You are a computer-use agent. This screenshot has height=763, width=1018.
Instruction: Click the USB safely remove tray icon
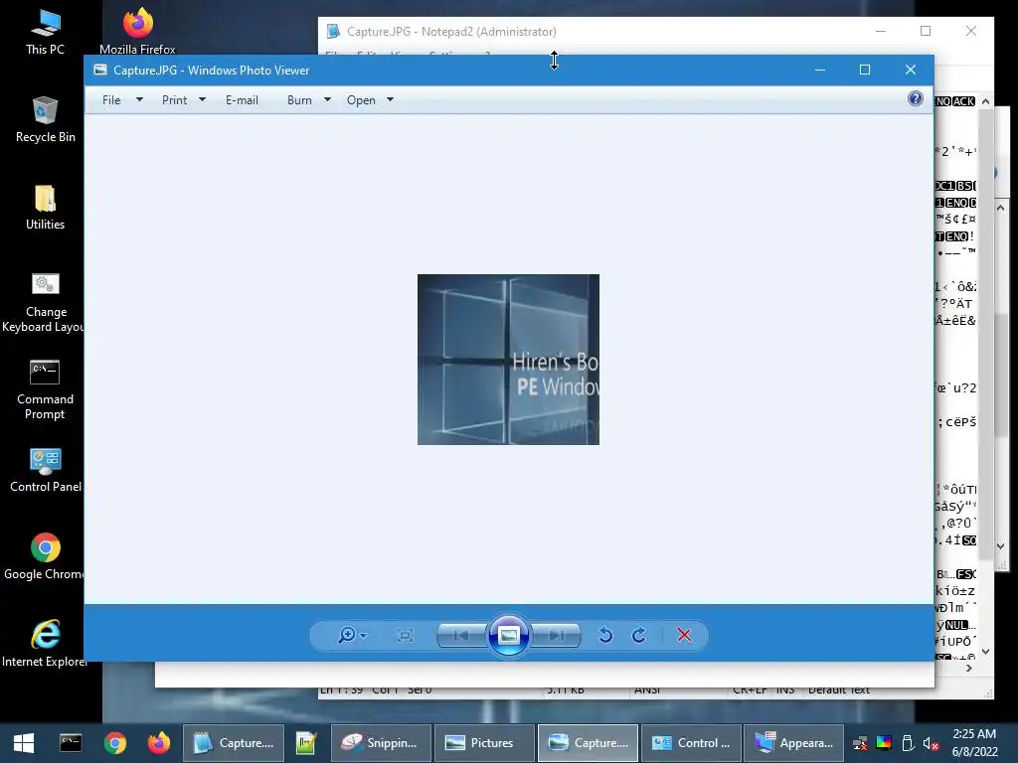(x=908, y=743)
